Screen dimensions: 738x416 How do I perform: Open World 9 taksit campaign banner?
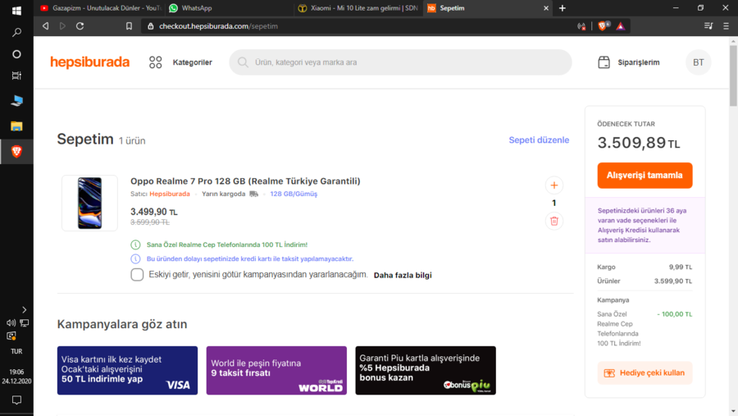pyautogui.click(x=276, y=370)
